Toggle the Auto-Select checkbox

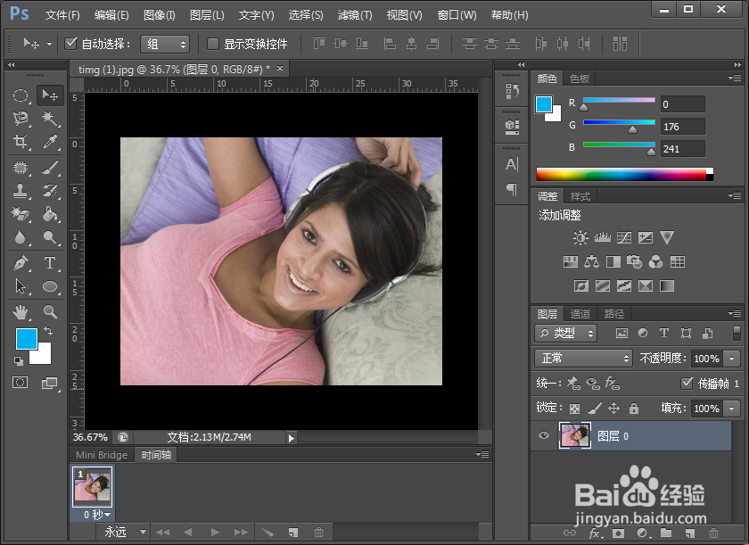pos(70,44)
